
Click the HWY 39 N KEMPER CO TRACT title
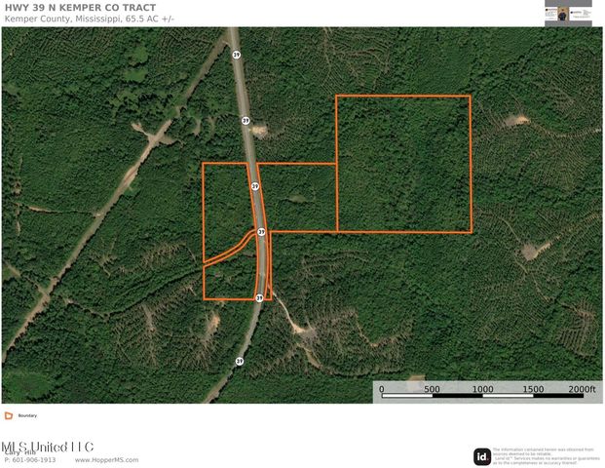point(80,7)
